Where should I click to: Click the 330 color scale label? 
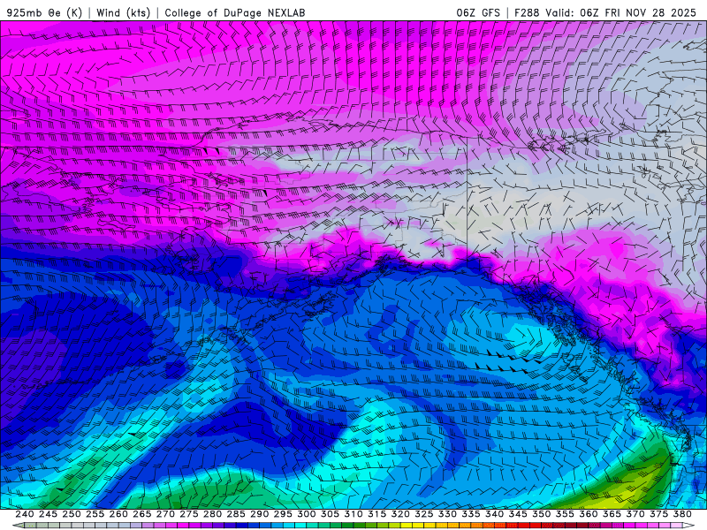(447, 514)
